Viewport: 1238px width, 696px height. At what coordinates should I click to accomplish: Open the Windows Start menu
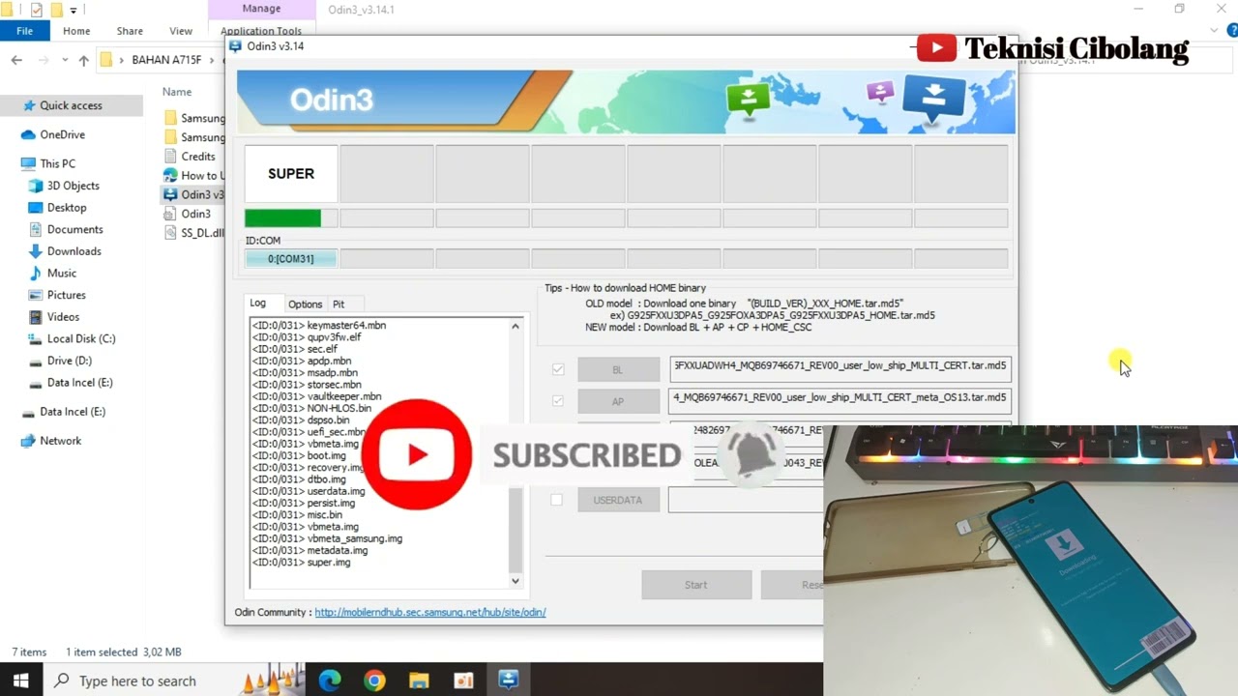click(x=21, y=681)
